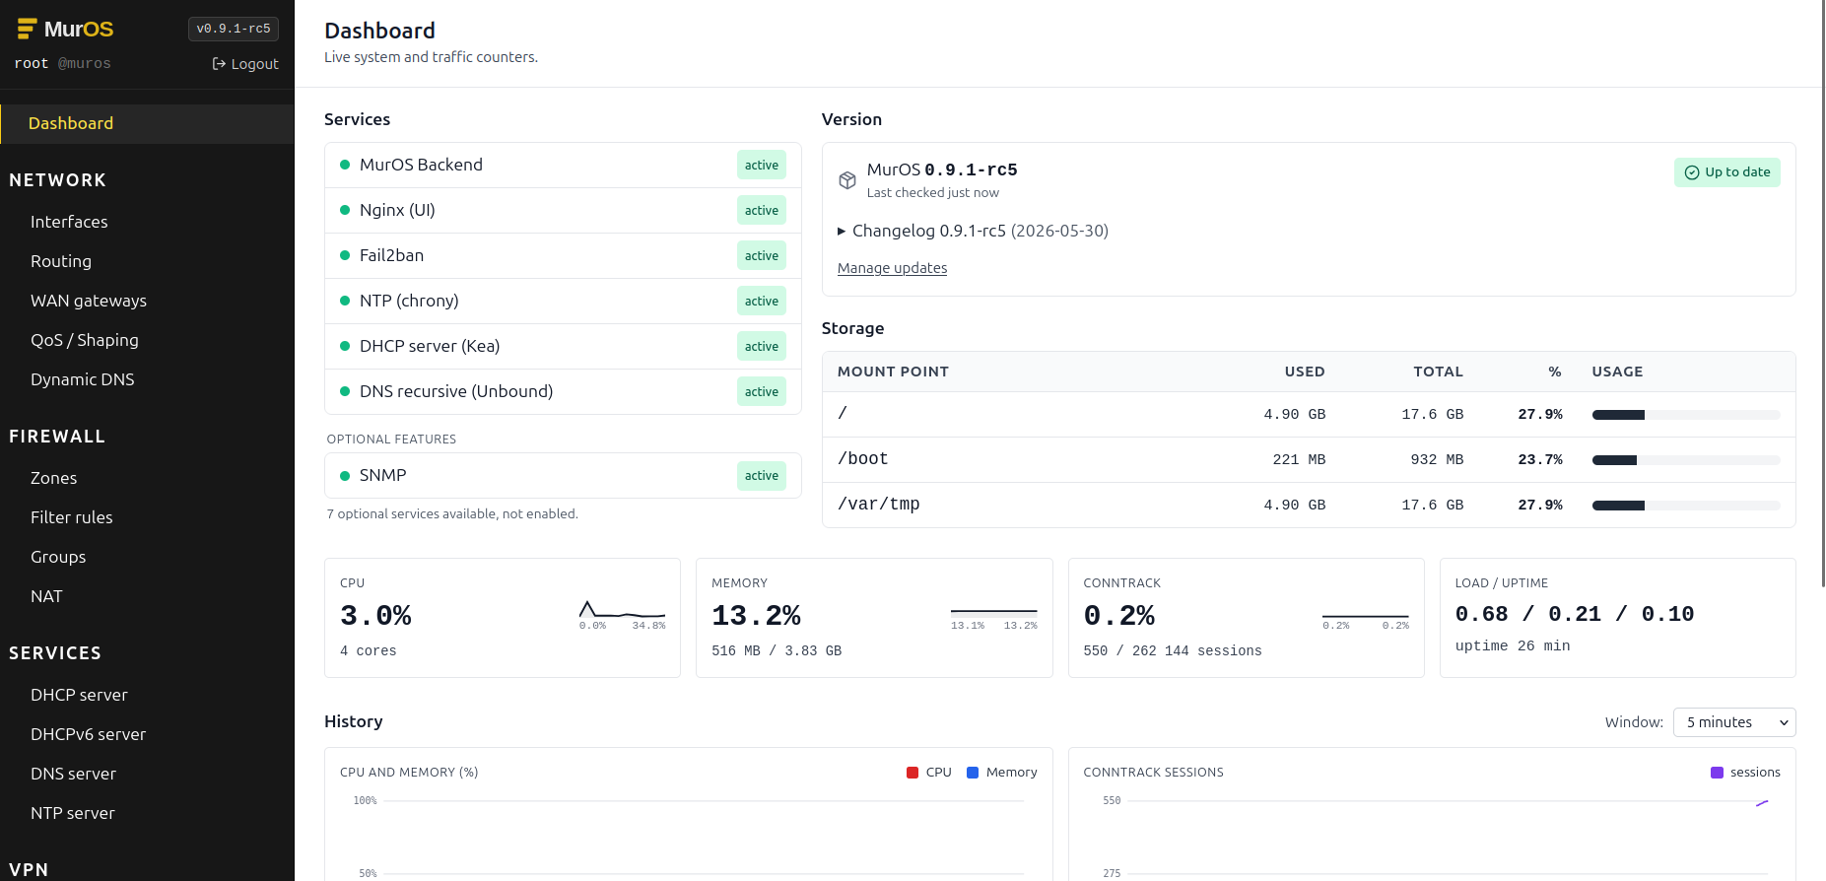Click the CPU sparkline chart

click(x=622, y=610)
